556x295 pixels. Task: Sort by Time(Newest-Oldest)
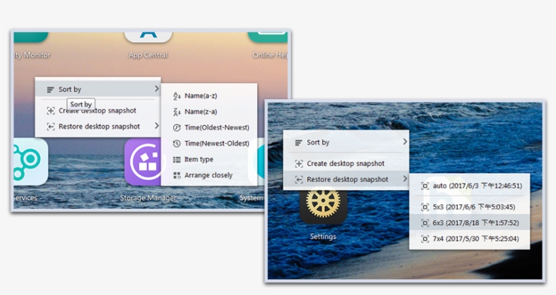210,144
